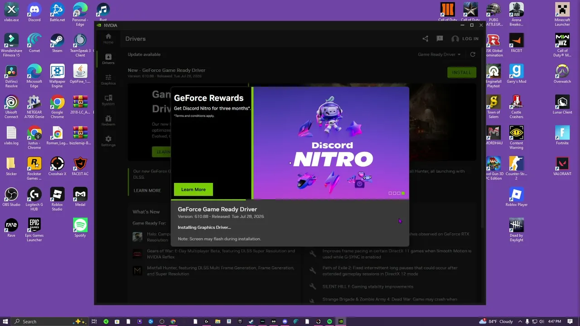Screen dimensions: 580x326
Task: Click the FACEIT AC desktop icon
Action: [80, 166]
